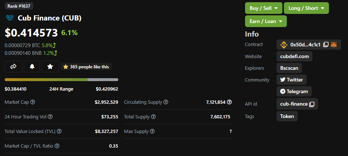Open the Twitter community link

pos(292,80)
